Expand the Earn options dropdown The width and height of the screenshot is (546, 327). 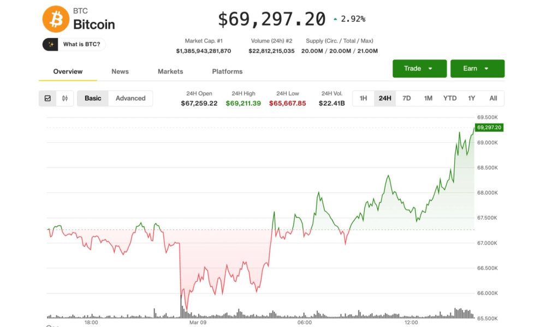[x=478, y=69]
